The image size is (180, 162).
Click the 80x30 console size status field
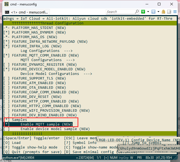[150, 158]
